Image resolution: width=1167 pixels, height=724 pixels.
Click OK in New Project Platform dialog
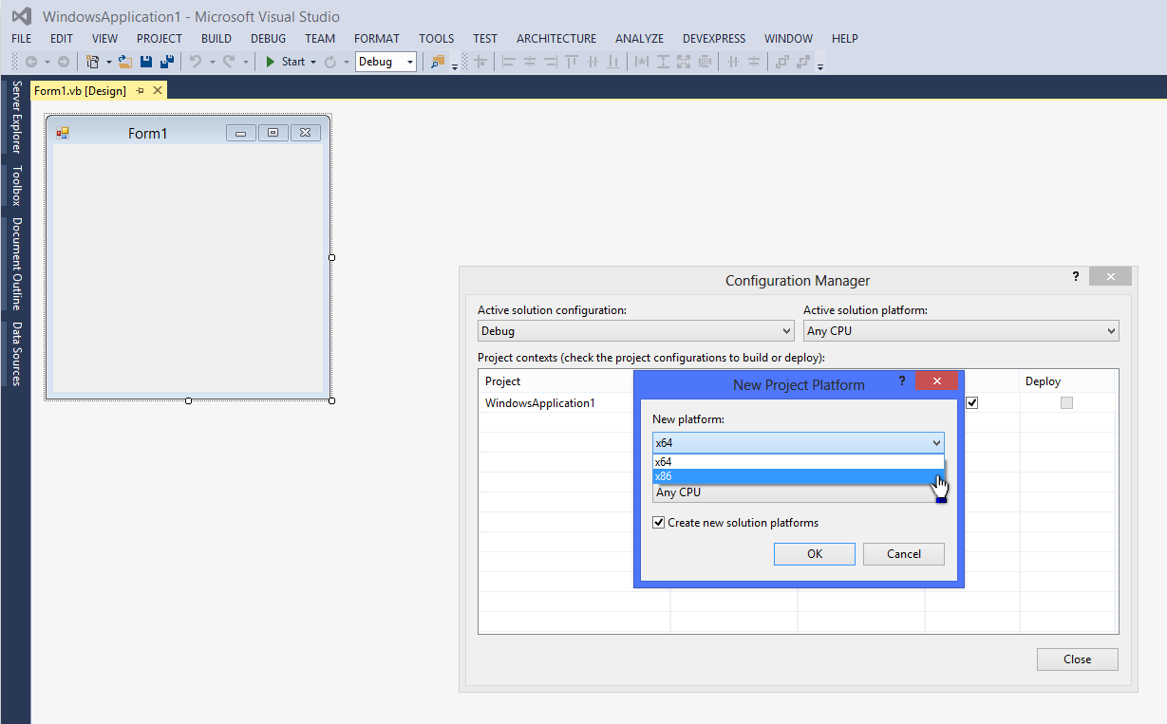tap(814, 554)
